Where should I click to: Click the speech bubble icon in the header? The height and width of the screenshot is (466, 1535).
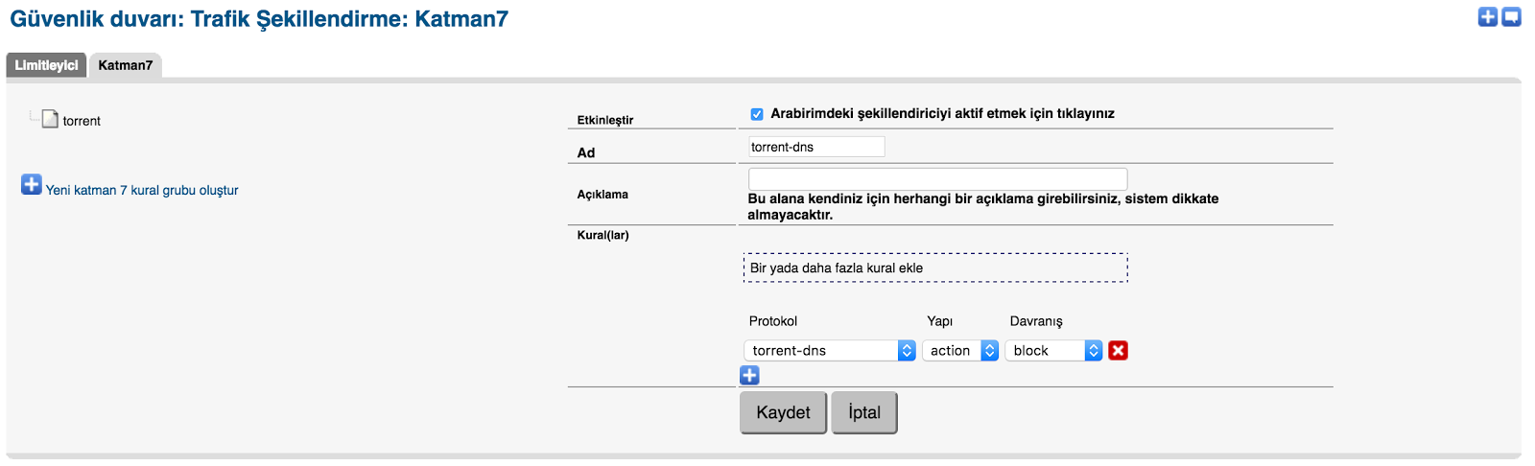click(x=1511, y=16)
